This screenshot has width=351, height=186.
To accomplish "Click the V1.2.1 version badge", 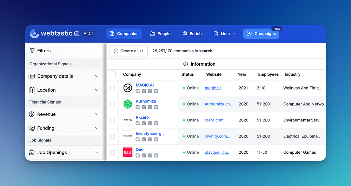I will [x=88, y=34].
